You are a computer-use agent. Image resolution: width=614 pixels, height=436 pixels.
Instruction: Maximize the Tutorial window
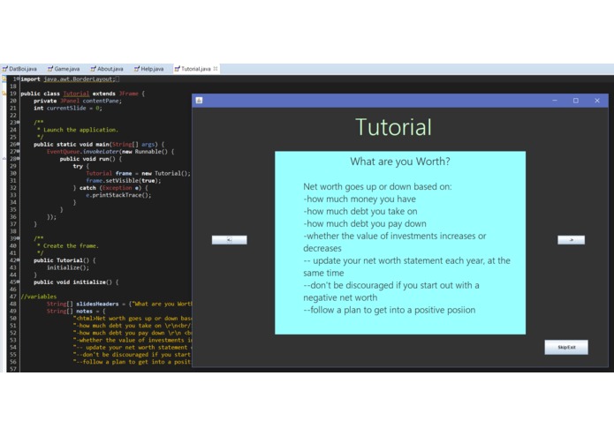pos(576,101)
